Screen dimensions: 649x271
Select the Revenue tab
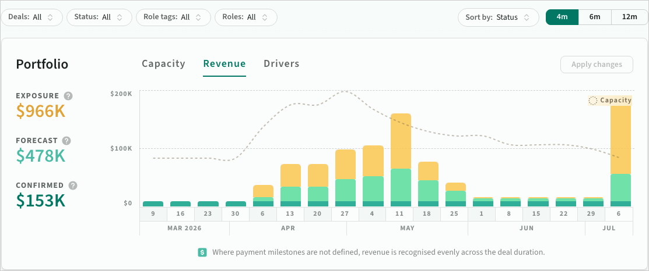pyautogui.click(x=224, y=64)
